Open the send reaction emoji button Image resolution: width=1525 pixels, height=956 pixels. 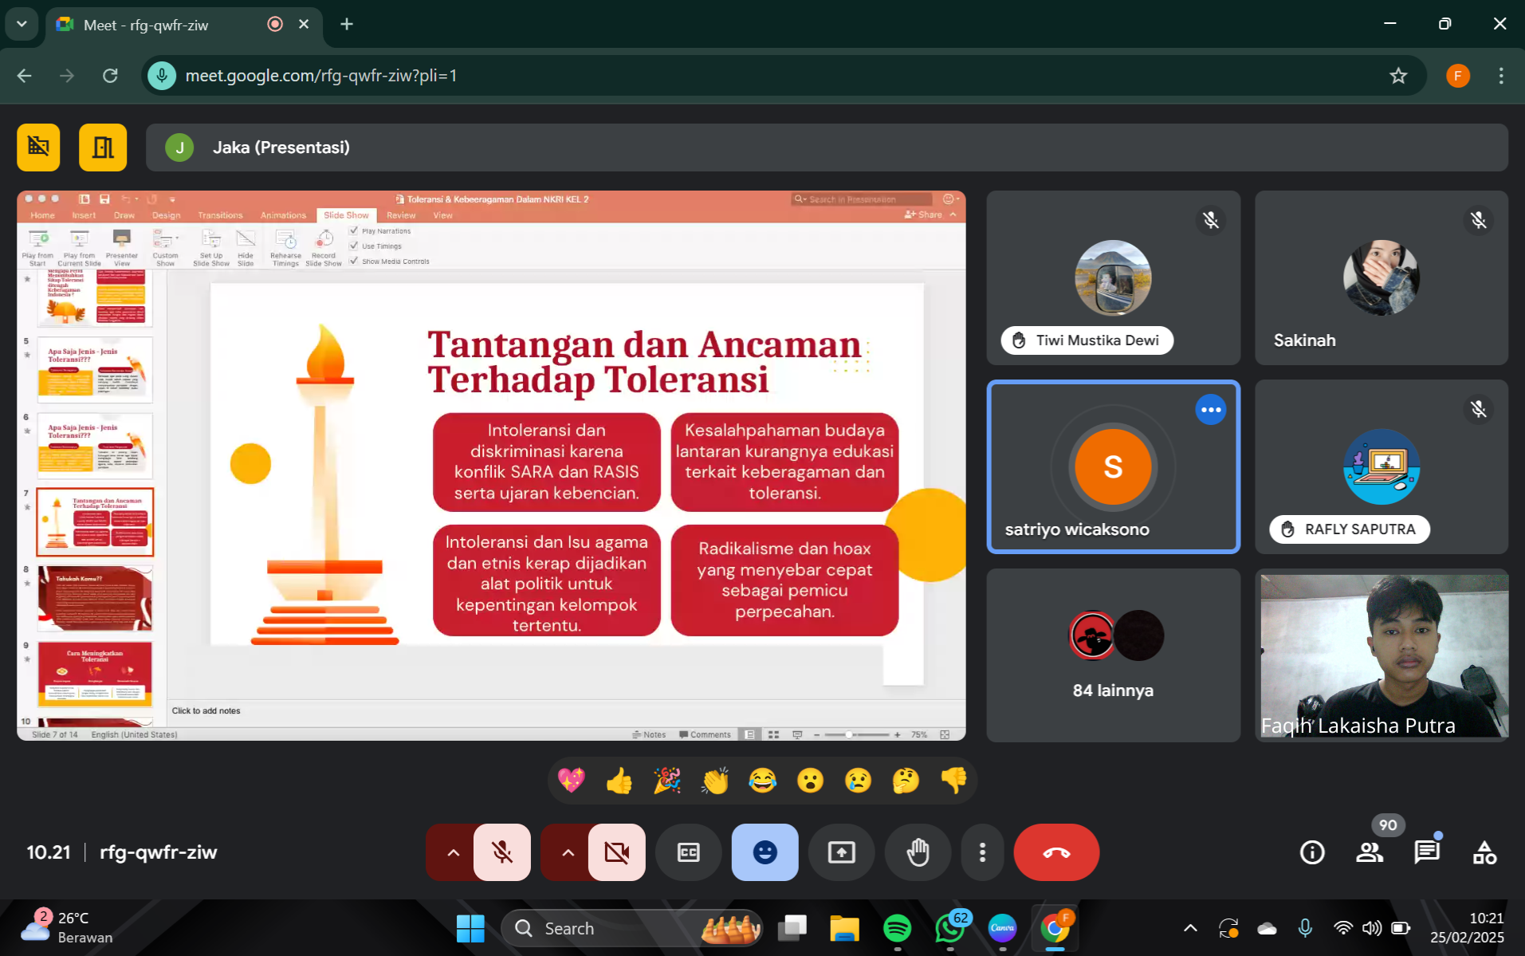click(764, 852)
